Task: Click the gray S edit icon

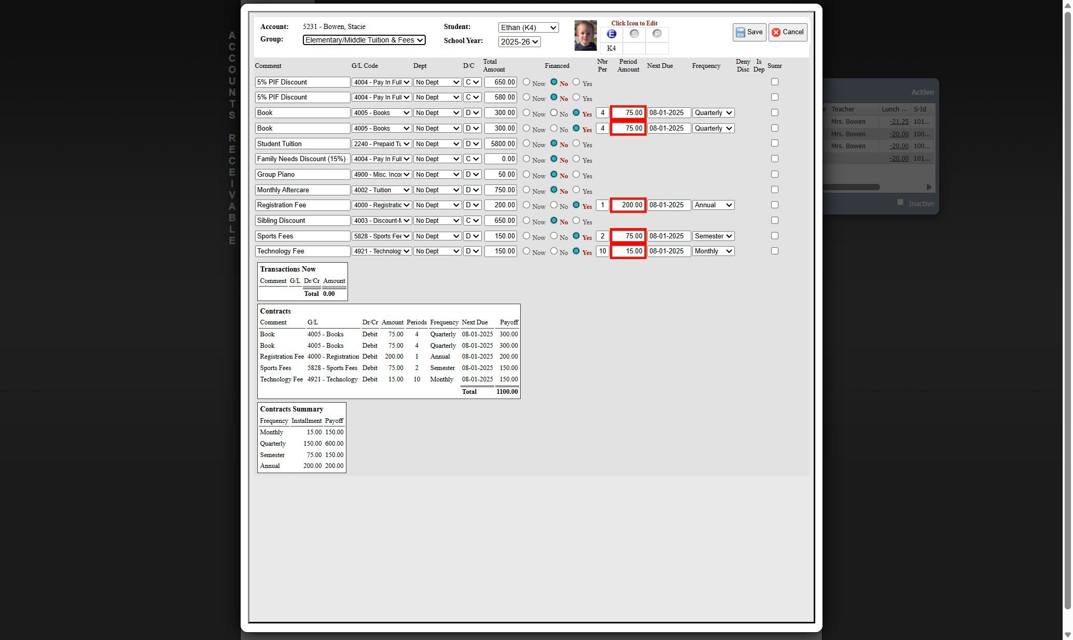Action: pyautogui.click(x=634, y=34)
